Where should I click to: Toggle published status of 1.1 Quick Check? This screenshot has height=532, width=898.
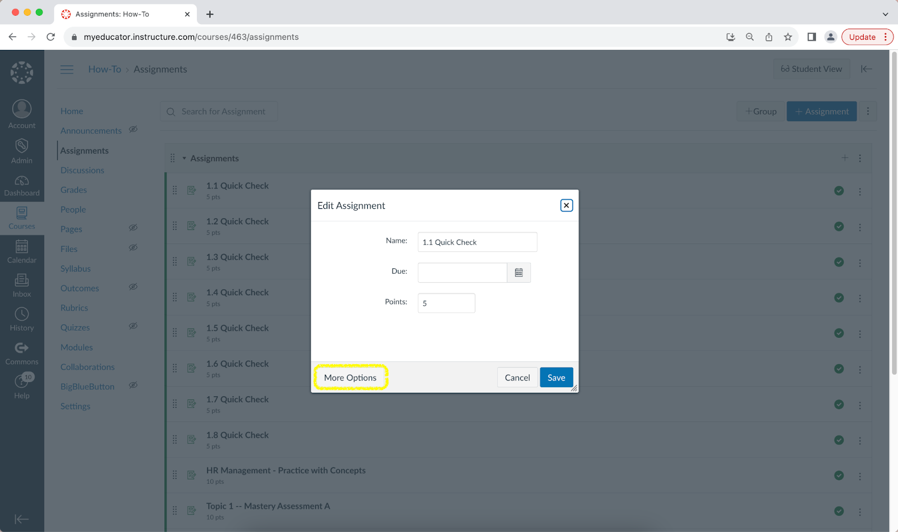point(839,191)
